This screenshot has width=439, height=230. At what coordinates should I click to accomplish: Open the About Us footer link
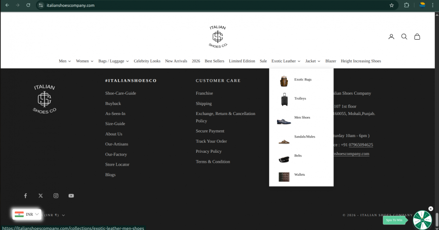tap(114, 134)
